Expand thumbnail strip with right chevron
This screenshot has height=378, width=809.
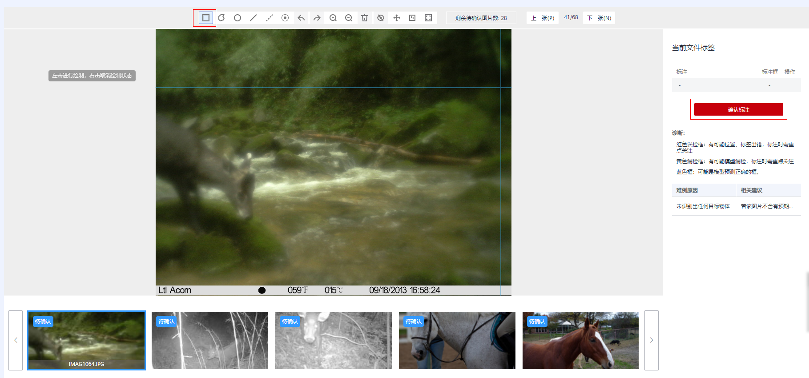coord(652,340)
